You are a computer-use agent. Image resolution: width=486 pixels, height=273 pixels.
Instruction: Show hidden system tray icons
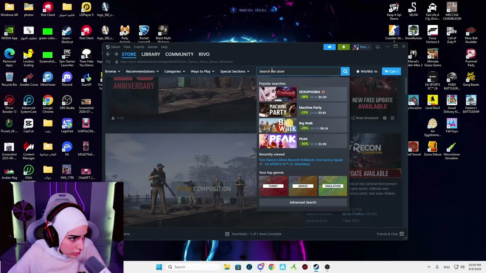point(429,267)
